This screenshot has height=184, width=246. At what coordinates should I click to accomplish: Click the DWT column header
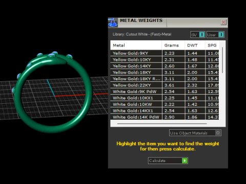[195, 45]
